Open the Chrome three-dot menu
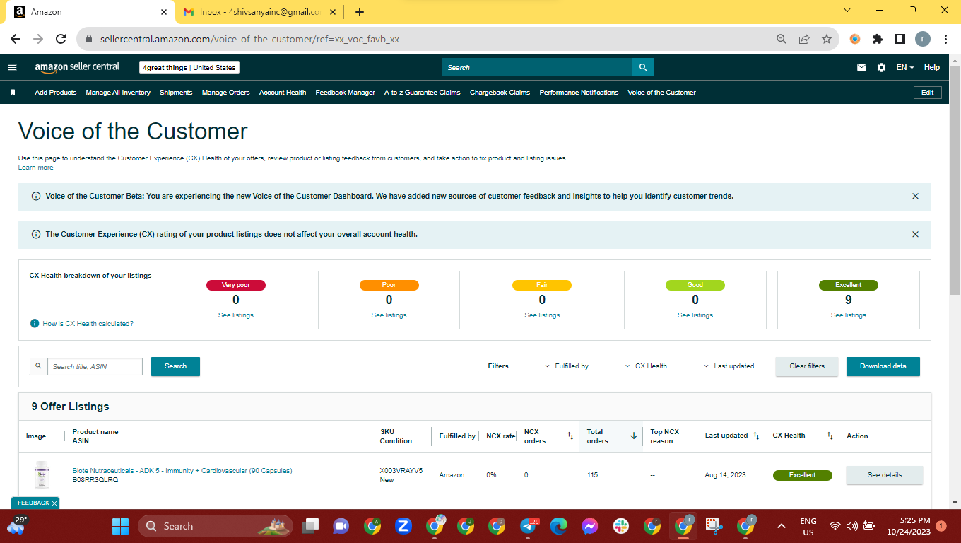 coord(945,39)
